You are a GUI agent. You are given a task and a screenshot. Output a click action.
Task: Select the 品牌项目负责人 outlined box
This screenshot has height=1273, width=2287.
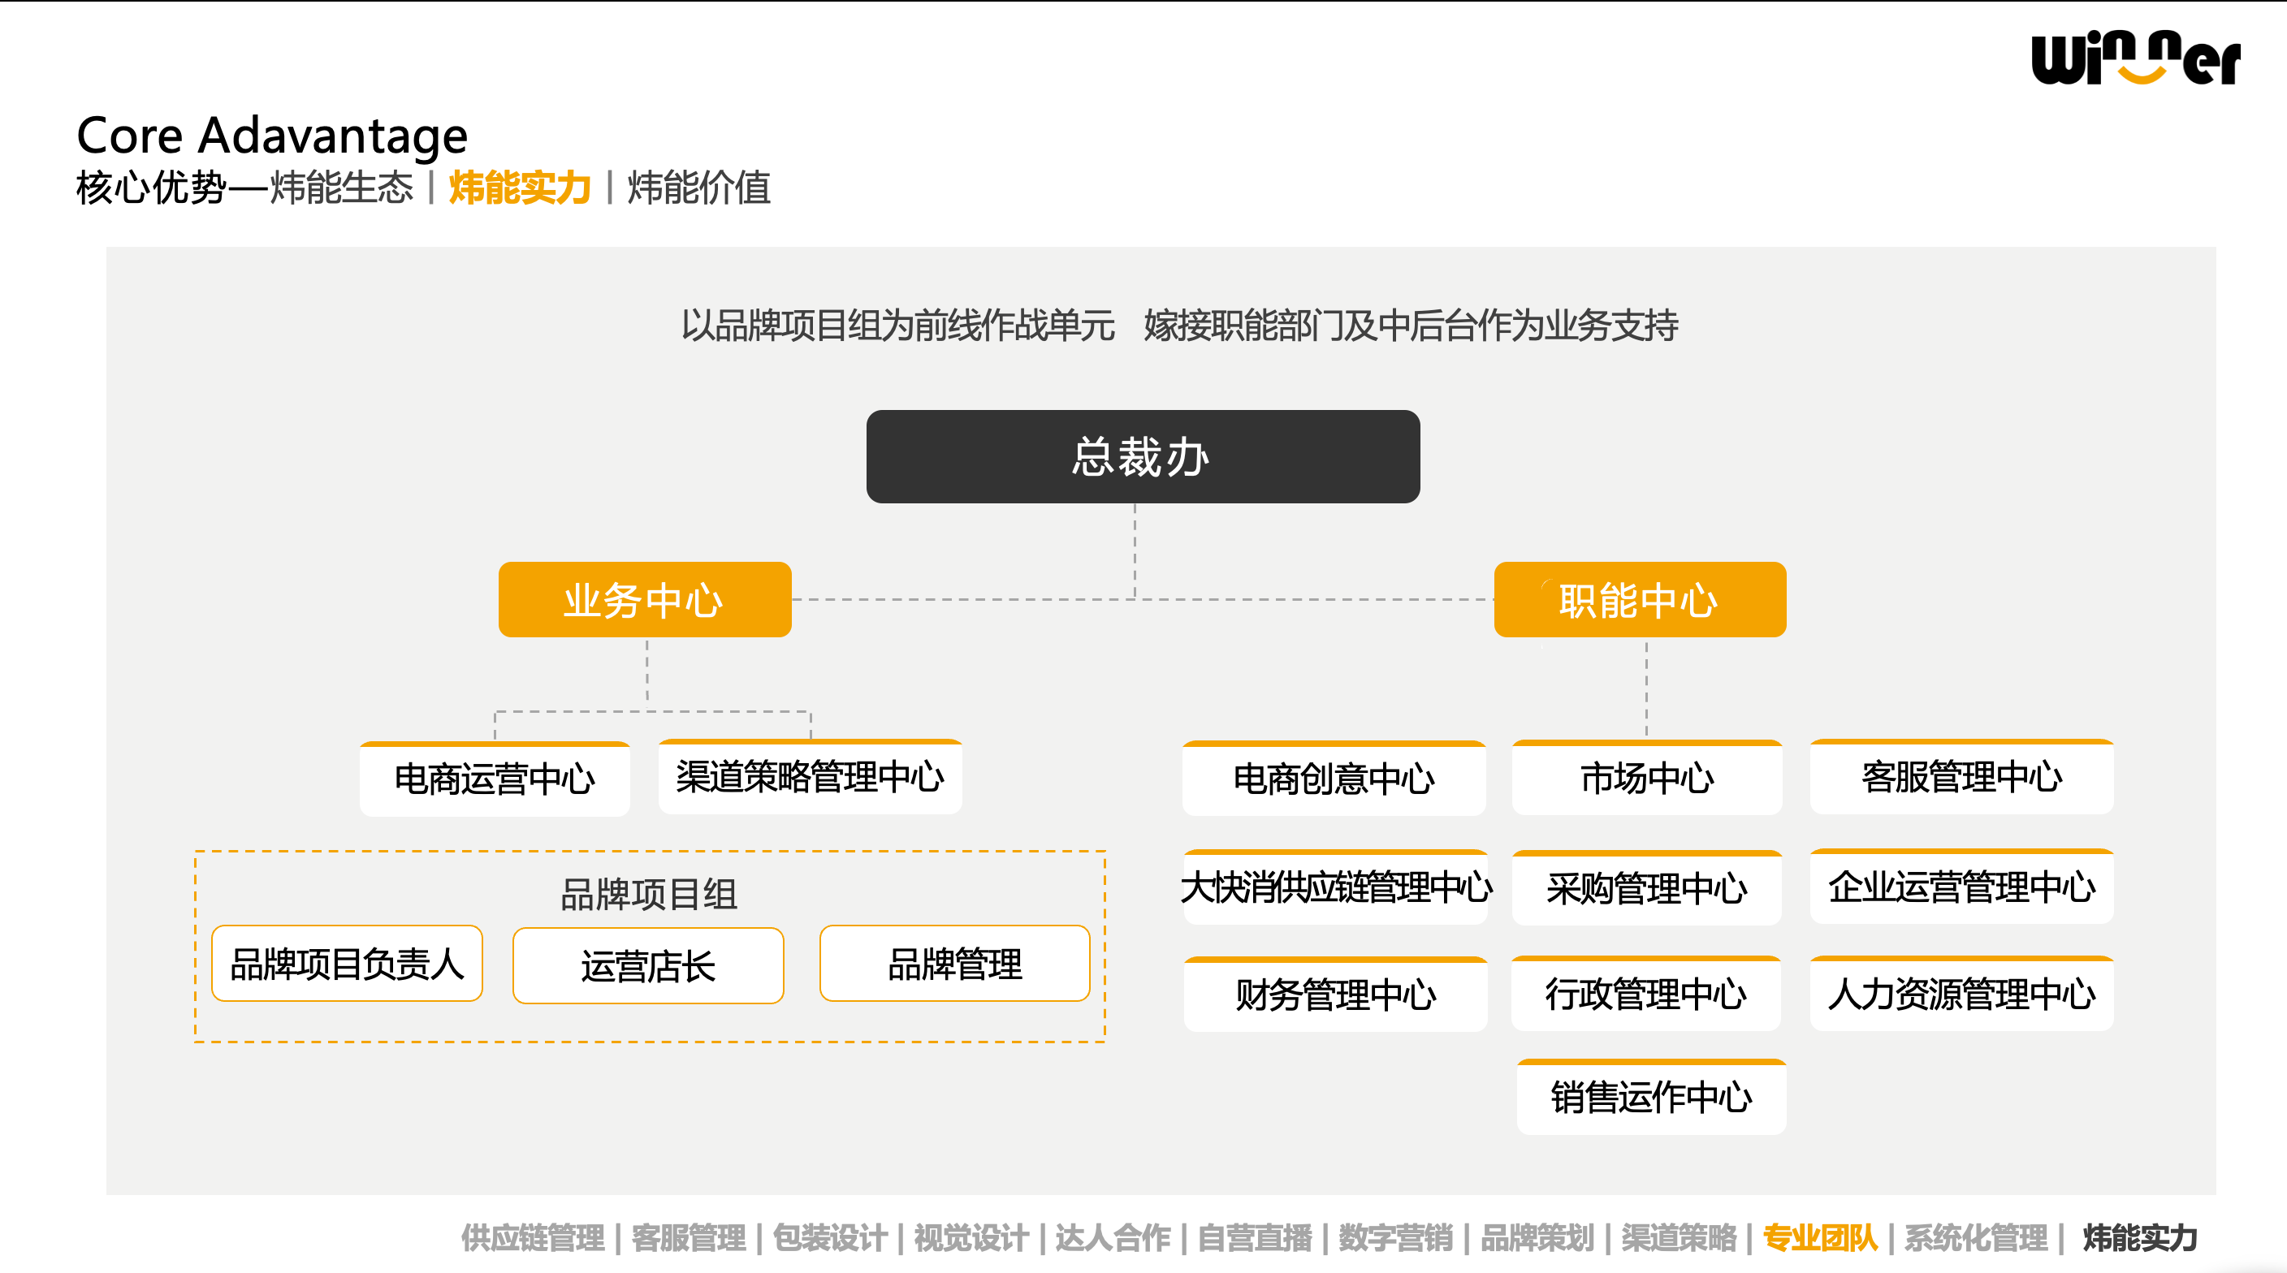click(x=347, y=964)
